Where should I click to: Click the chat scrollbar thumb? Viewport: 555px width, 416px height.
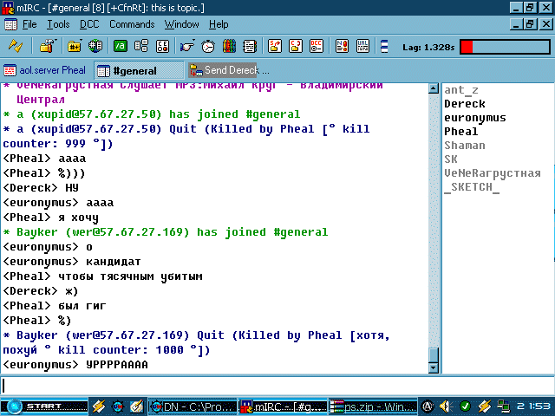434,355
